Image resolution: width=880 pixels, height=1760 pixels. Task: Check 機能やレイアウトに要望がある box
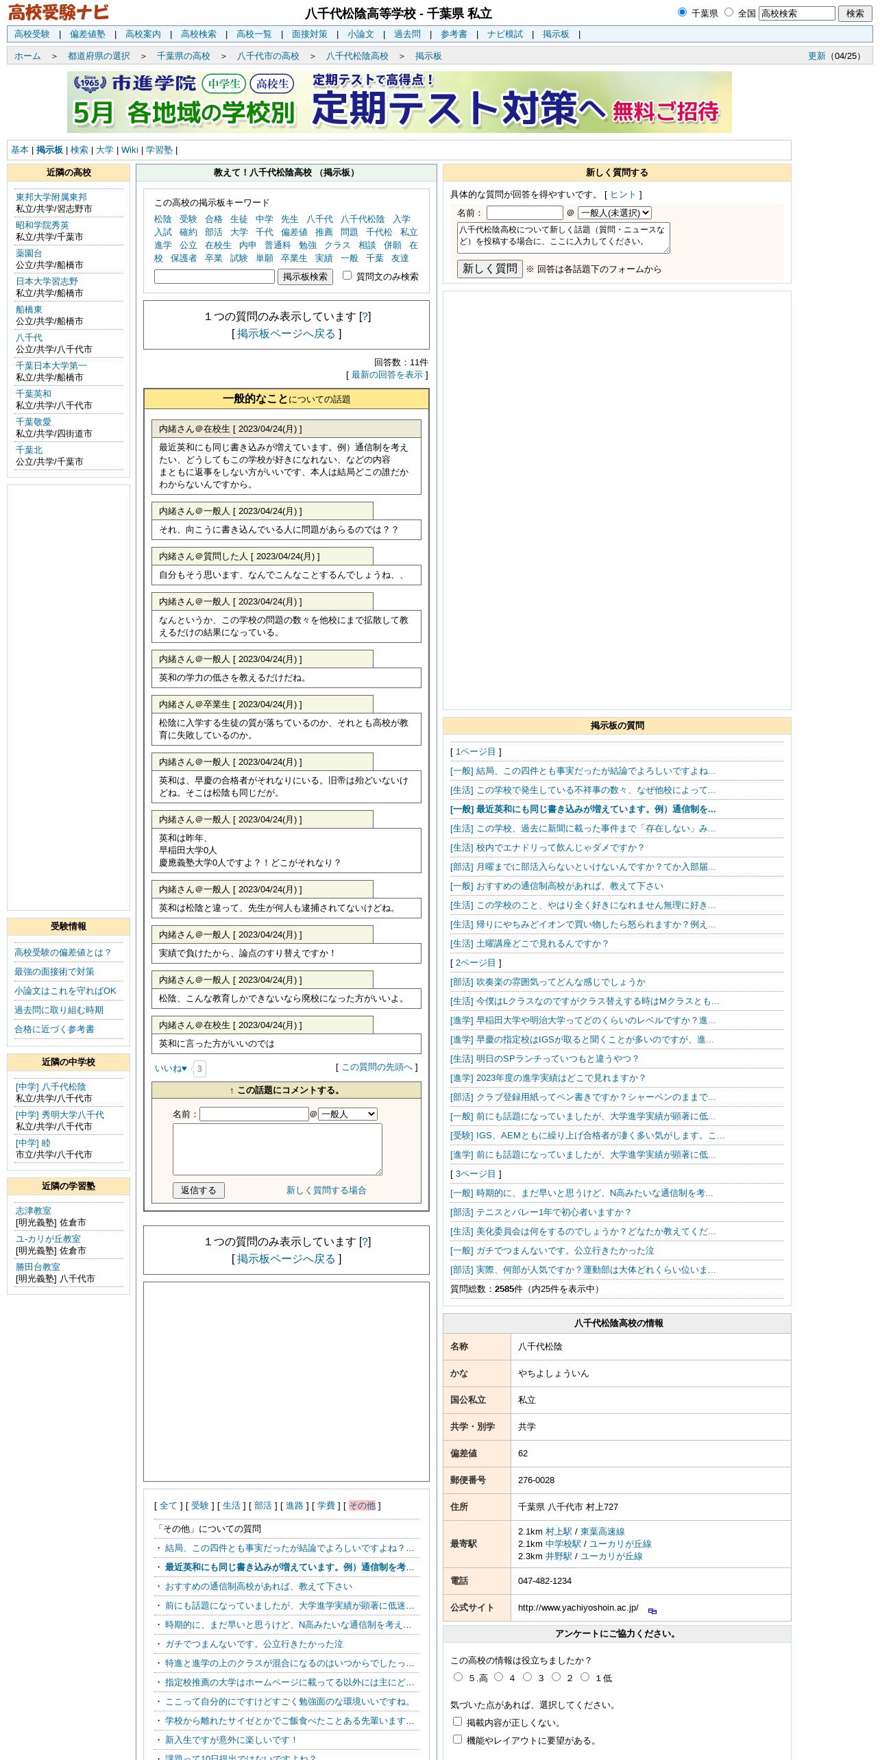(x=457, y=1739)
